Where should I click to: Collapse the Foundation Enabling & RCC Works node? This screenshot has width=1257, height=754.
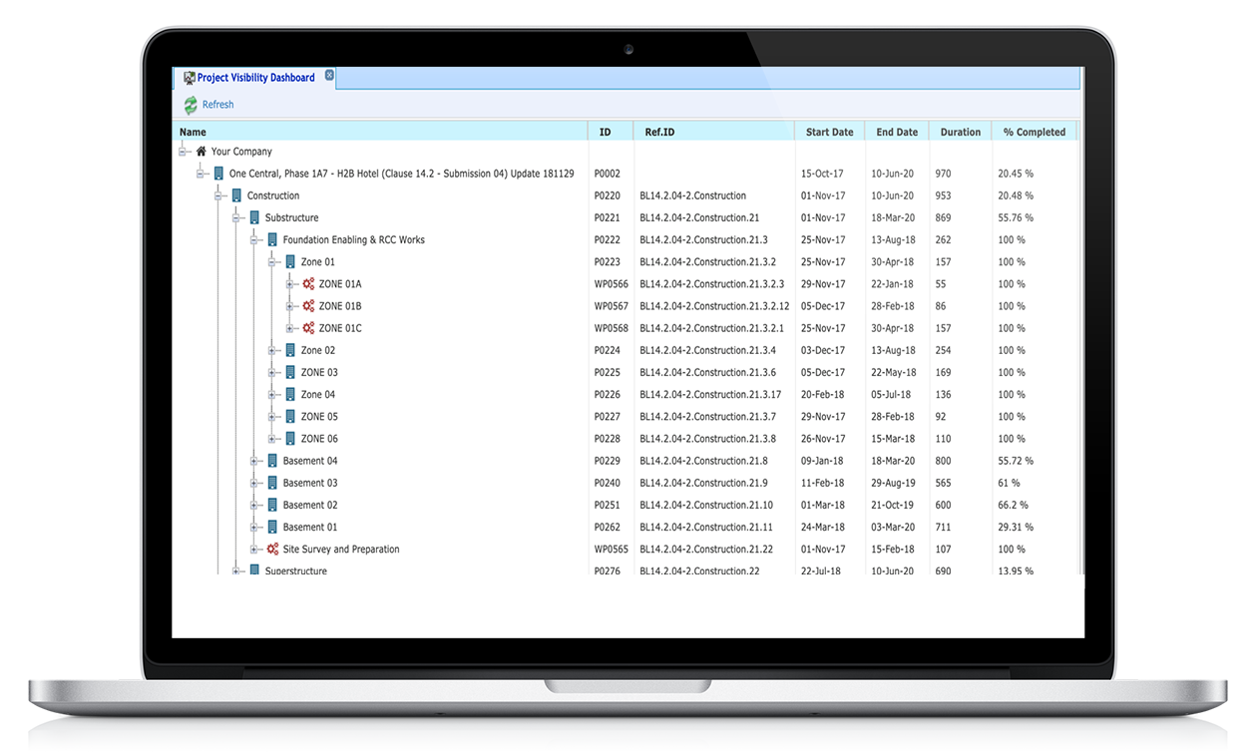(254, 239)
